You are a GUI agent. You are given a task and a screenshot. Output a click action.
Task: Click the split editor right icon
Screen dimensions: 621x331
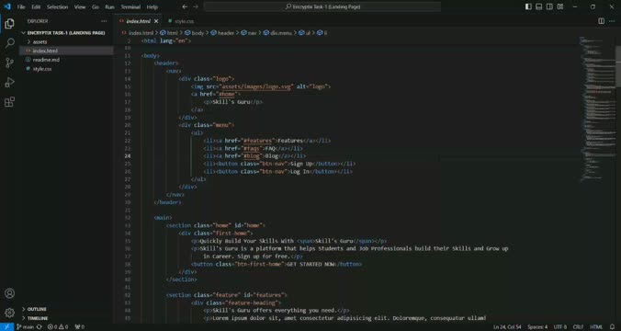point(601,21)
